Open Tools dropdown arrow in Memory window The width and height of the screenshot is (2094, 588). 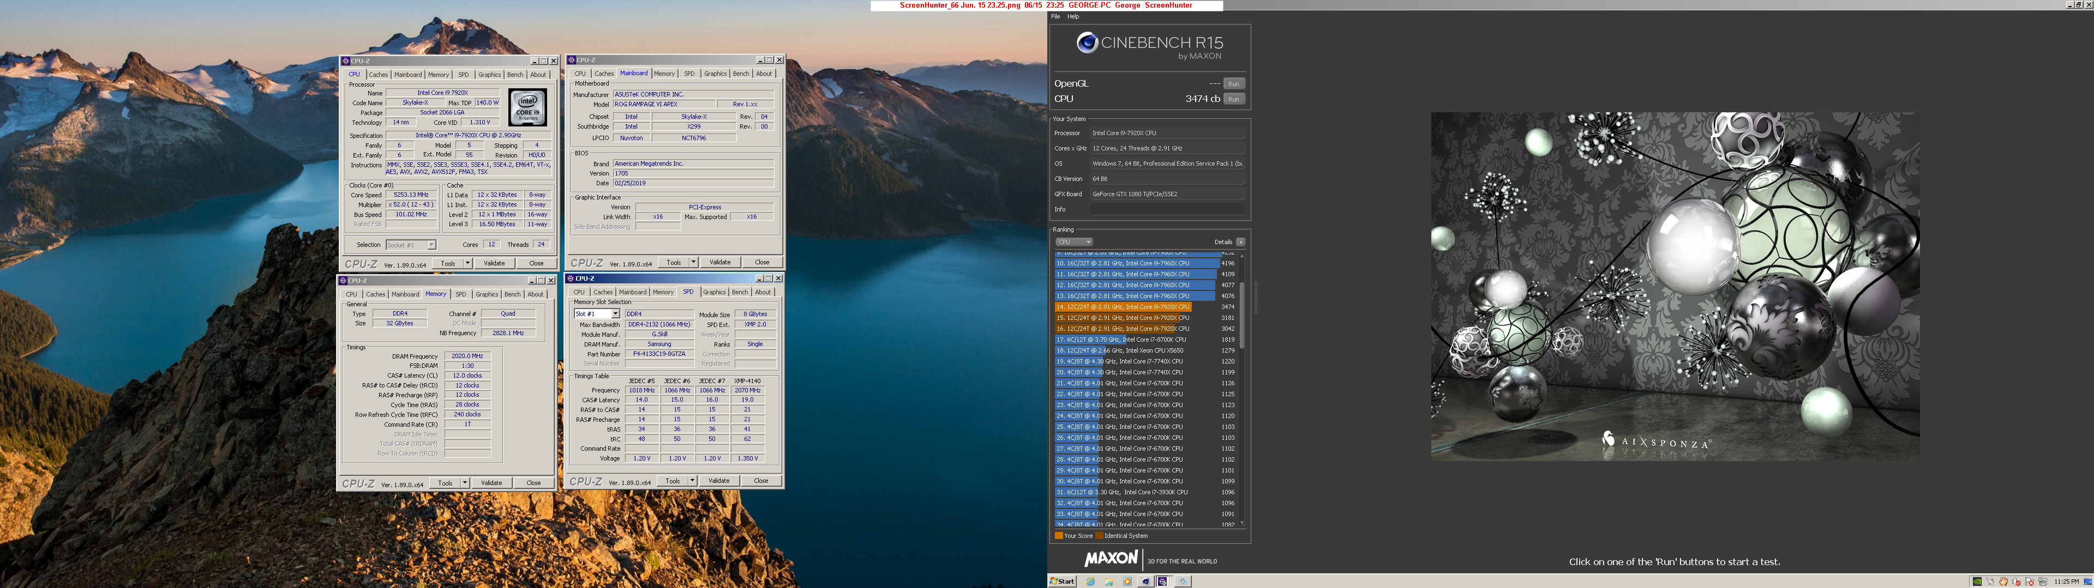[x=465, y=482]
